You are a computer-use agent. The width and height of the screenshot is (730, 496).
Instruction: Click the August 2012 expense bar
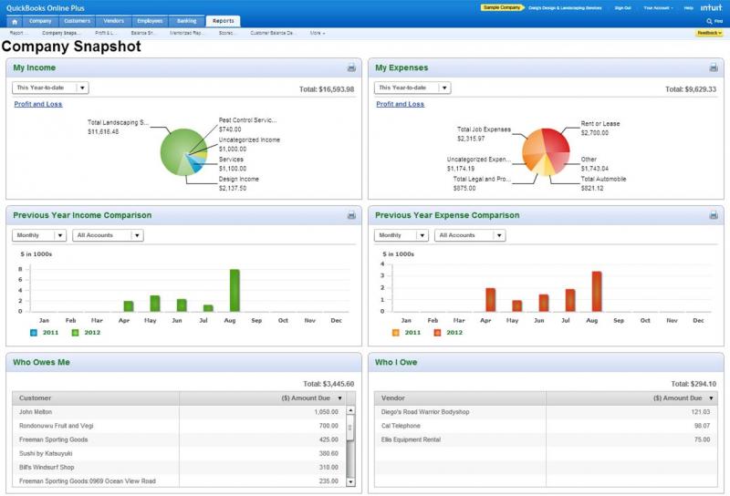[x=597, y=292]
